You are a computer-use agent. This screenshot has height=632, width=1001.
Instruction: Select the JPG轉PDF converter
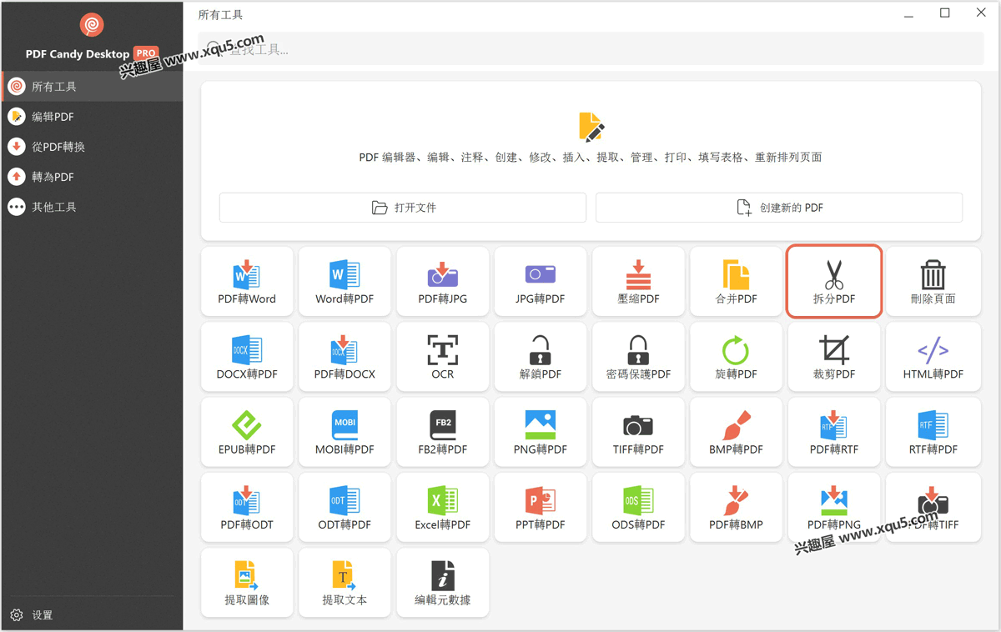(x=541, y=282)
